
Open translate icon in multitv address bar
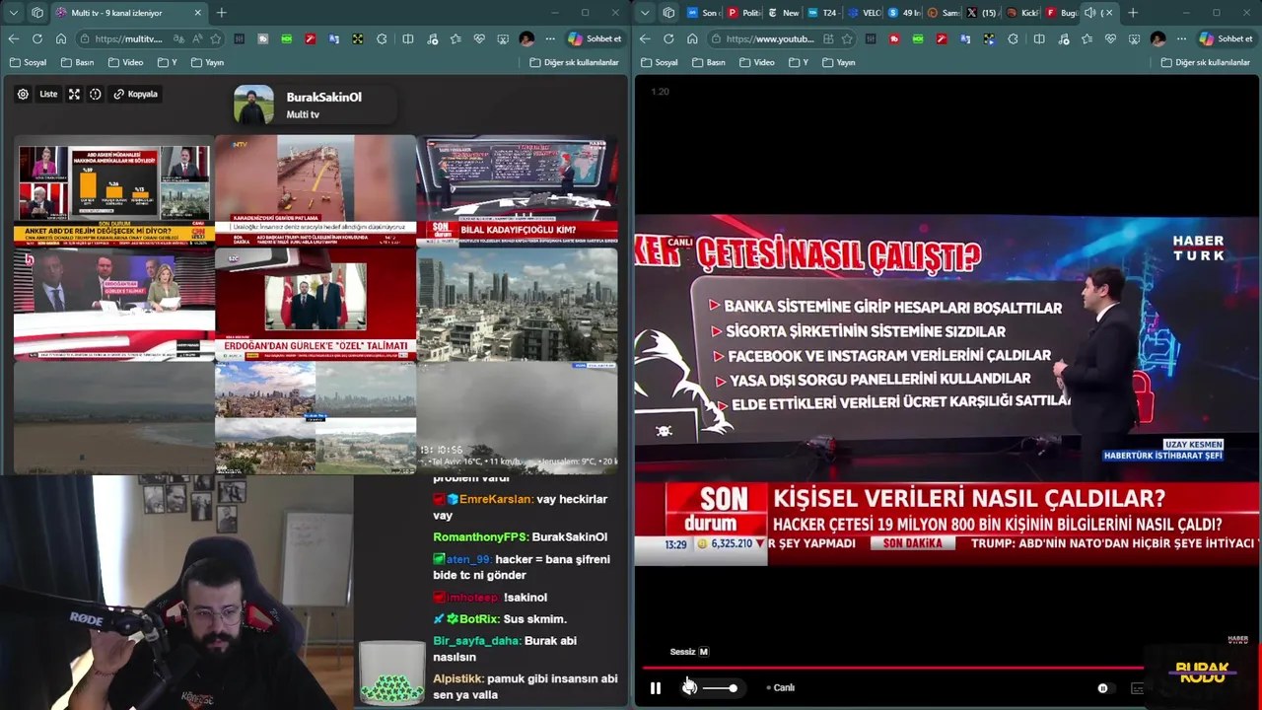(178, 38)
